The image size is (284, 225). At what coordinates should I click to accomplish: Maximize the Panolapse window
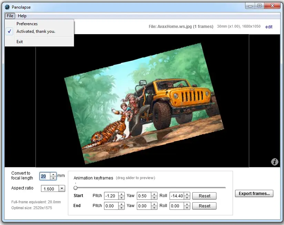point(260,6)
